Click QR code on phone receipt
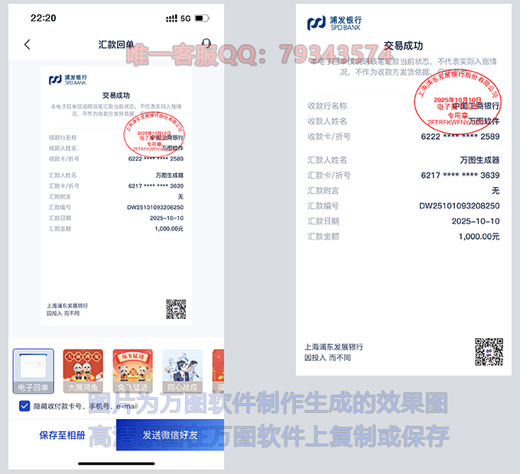Viewport: 520px width, 474px height. [x=176, y=308]
